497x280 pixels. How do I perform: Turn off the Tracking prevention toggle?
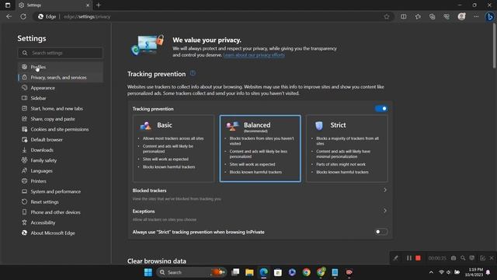[381, 109]
